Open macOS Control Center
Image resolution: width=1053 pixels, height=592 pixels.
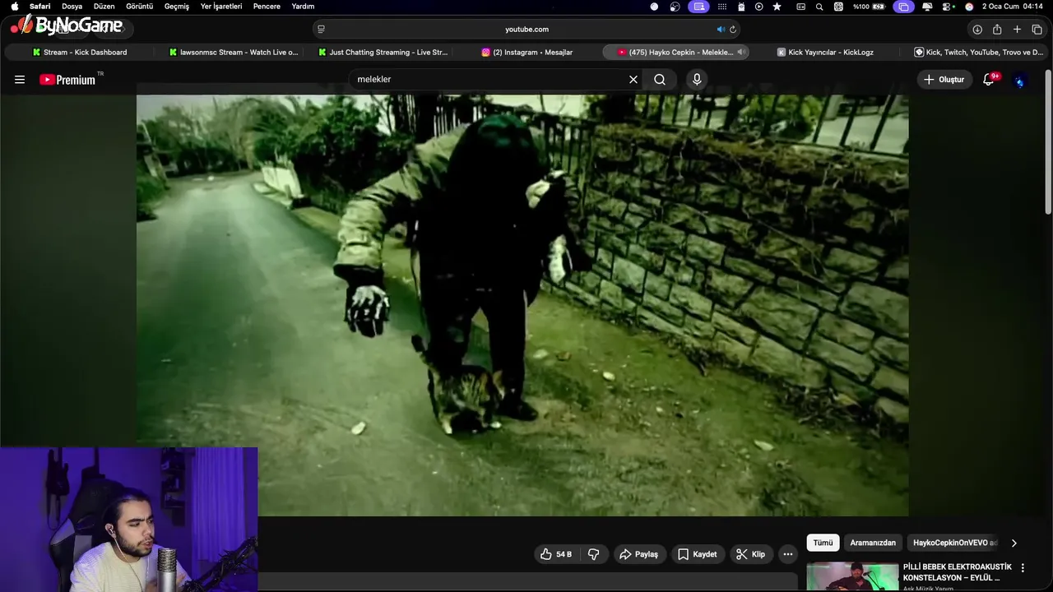[x=948, y=7]
